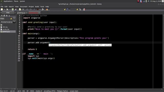Click the goto line entry field

73,9
